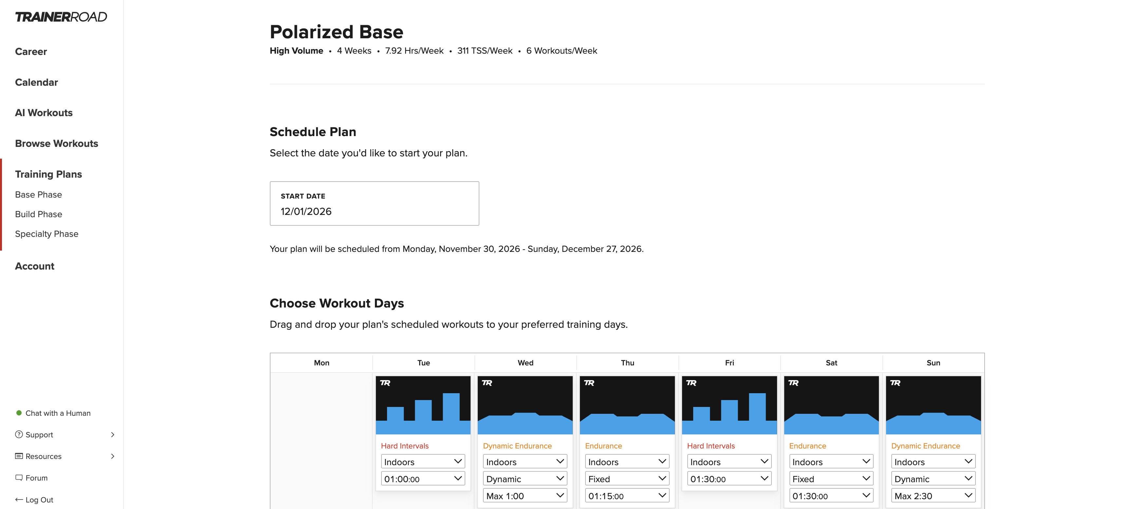
Task: Click the Forum speech bubble icon
Action: 19,477
